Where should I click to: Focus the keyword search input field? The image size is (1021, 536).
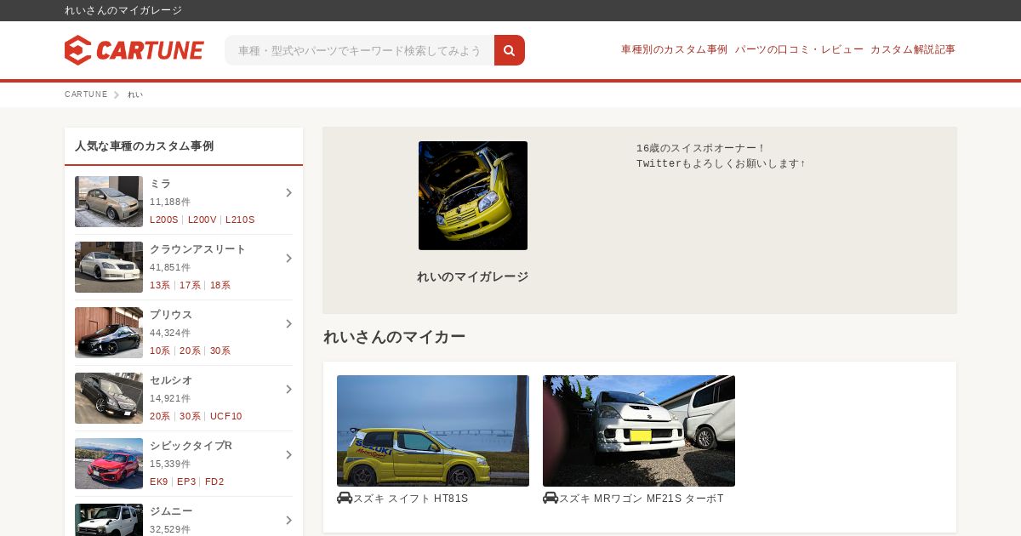tap(360, 50)
